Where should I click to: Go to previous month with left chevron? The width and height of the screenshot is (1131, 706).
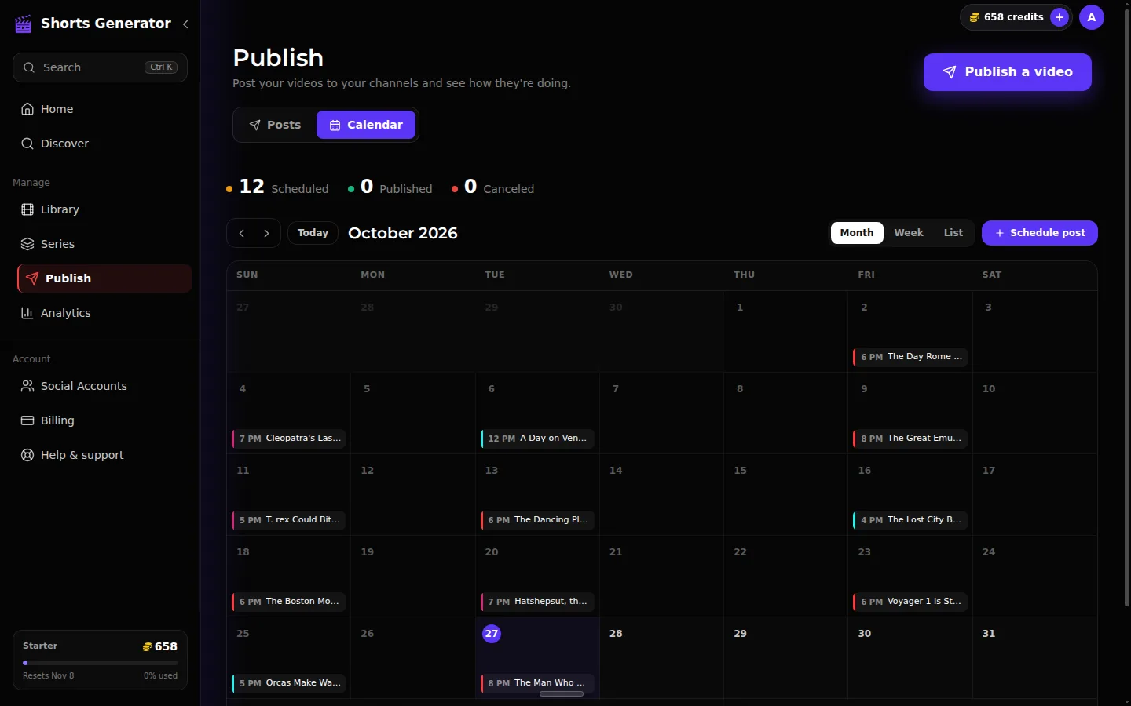click(x=242, y=233)
